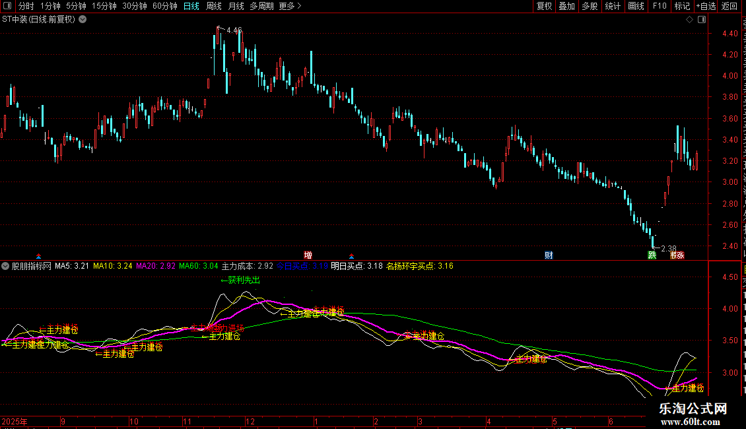Click the 返回 back button
This screenshot has width=746, height=429.
729,6
